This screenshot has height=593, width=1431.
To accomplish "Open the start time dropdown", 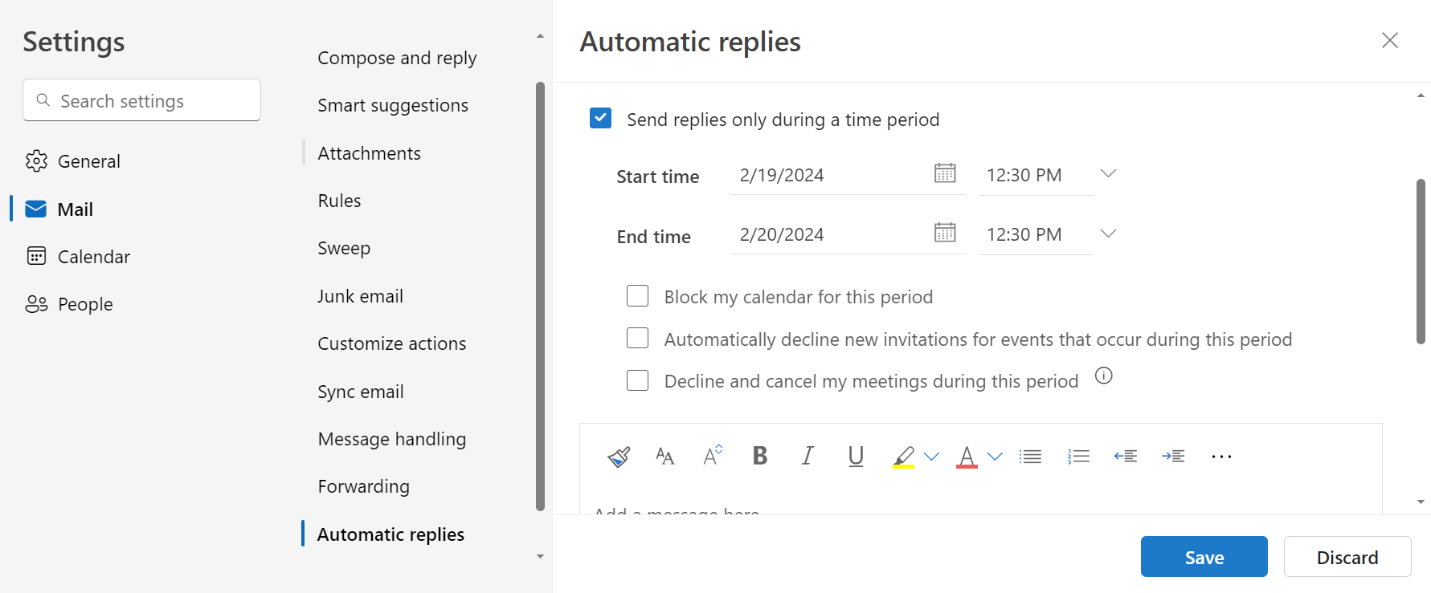I will pyautogui.click(x=1108, y=173).
